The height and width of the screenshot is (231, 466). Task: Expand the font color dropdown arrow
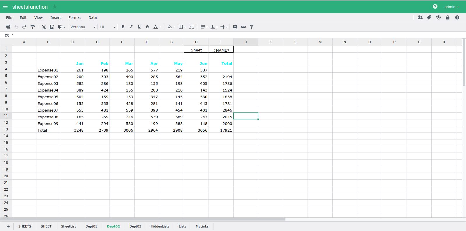[x=160, y=27]
